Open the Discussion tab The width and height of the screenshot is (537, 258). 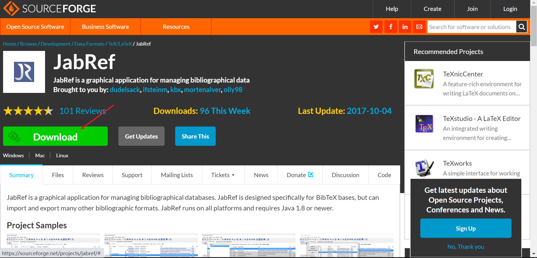(345, 175)
